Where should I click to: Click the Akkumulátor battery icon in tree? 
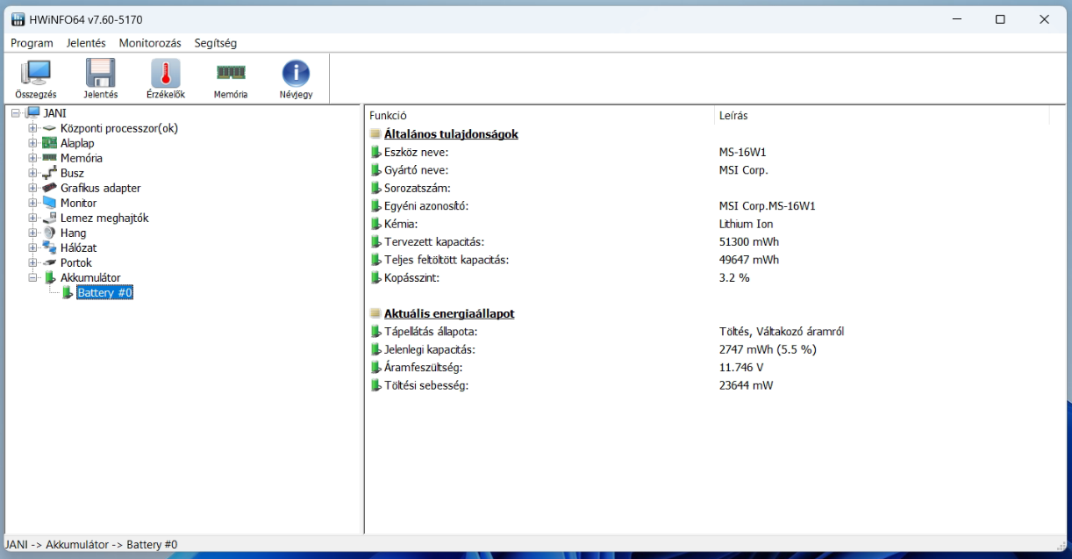pyautogui.click(x=50, y=277)
